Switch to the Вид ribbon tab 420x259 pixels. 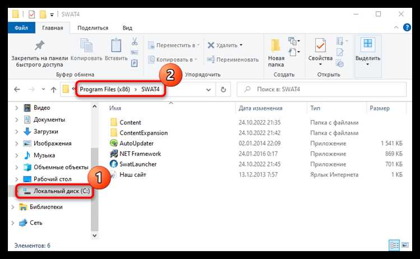(x=128, y=28)
